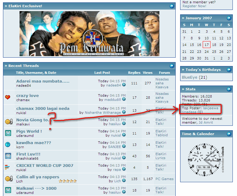Open the Adarei maa numbata thread
The width and height of the screenshot is (237, 196).
pos(43,81)
